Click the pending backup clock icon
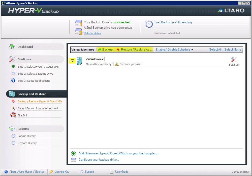The height and width of the screenshot is (176, 252). tap(149, 24)
